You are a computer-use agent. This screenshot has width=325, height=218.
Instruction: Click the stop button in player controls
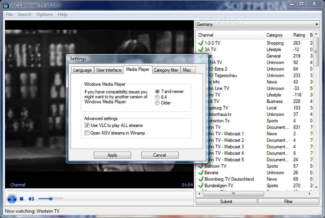click(x=21, y=199)
